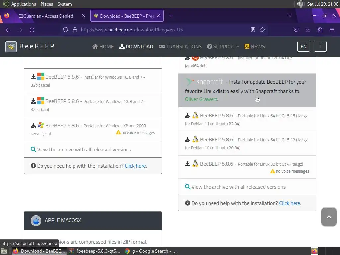
Task: Go back with browser back arrow
Action: point(8,30)
